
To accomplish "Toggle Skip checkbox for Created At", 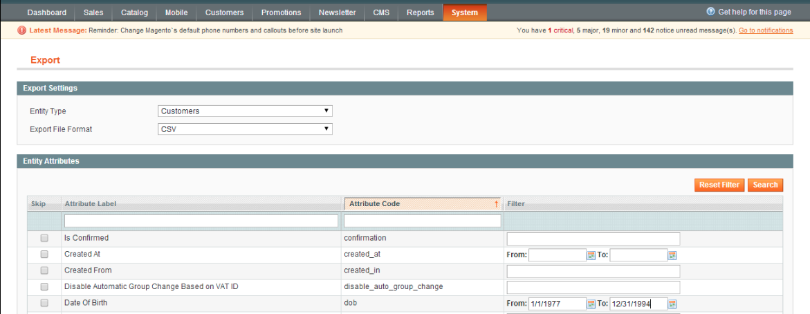I will [44, 255].
